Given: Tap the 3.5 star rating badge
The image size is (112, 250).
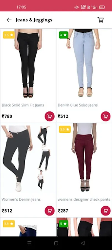Looking at the screenshot, I should click(9, 35).
